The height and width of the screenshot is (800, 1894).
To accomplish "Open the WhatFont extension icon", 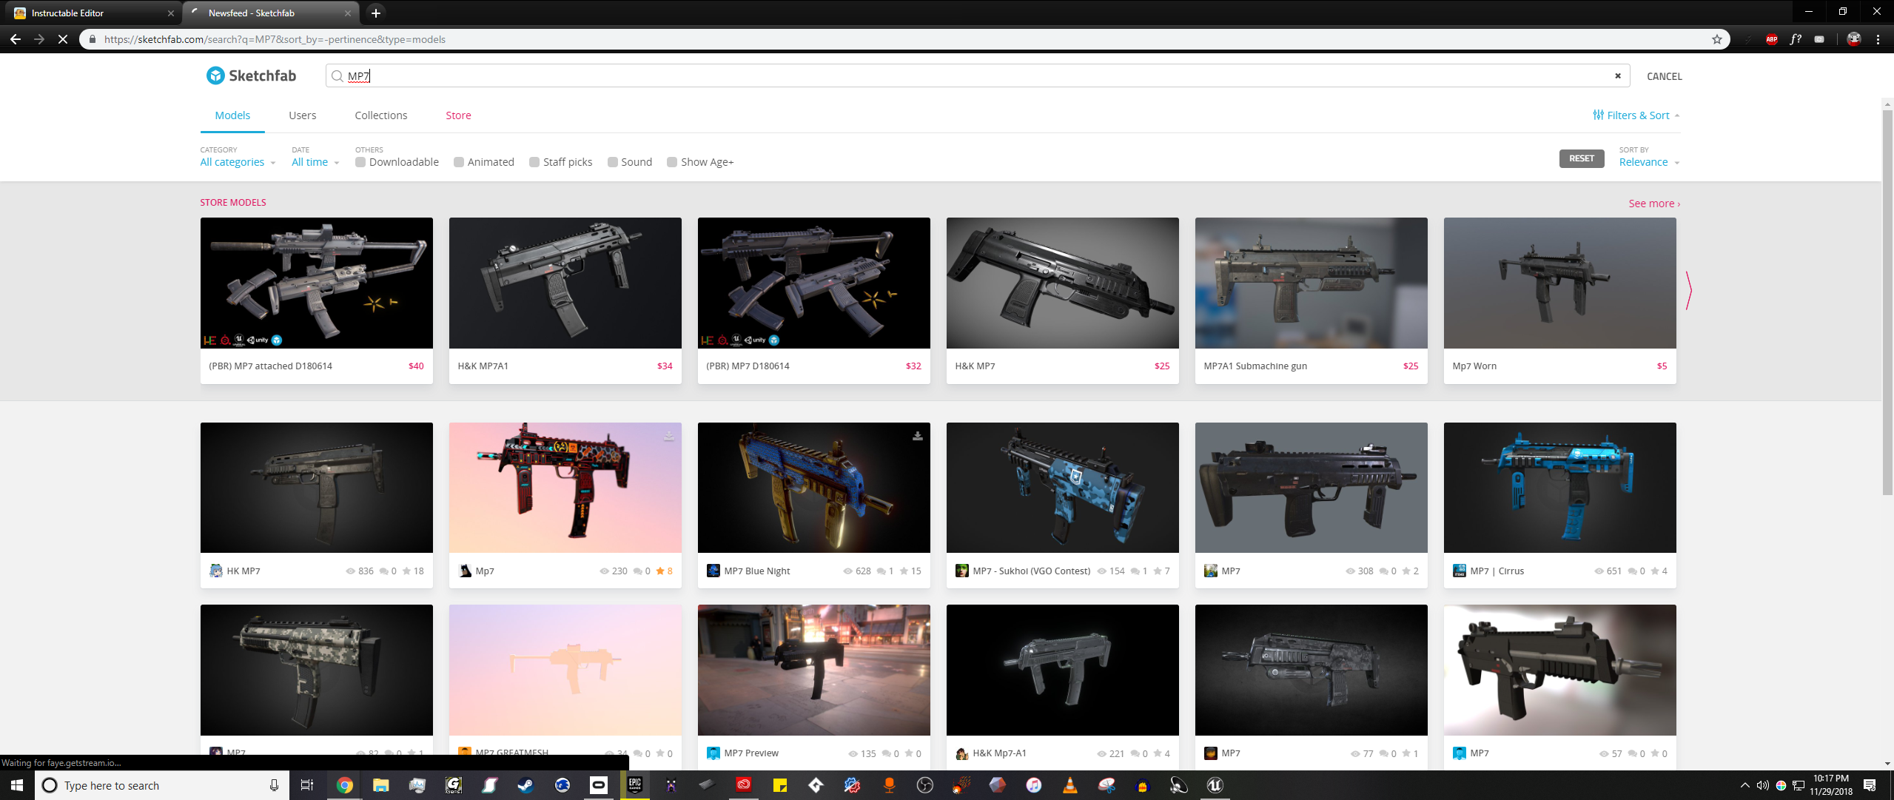I will pos(1796,39).
